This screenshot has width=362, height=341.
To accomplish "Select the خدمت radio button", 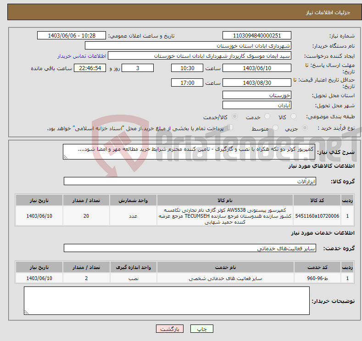I will 267,116.
